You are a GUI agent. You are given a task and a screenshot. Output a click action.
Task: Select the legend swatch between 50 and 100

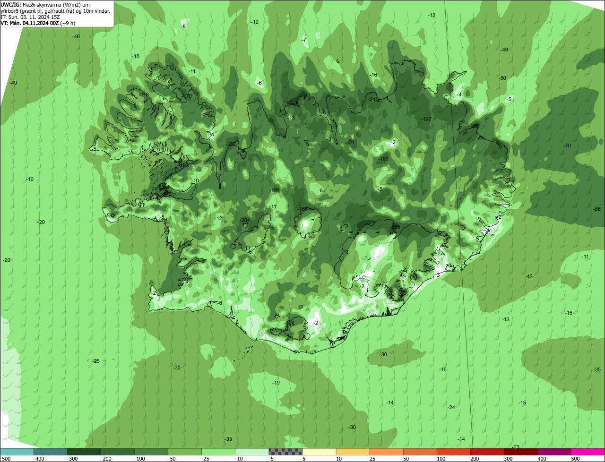pyautogui.click(x=420, y=452)
